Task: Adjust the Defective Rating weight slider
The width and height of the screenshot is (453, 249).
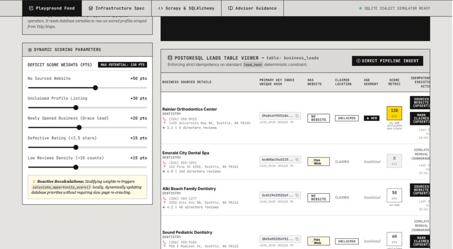Action: [87, 147]
